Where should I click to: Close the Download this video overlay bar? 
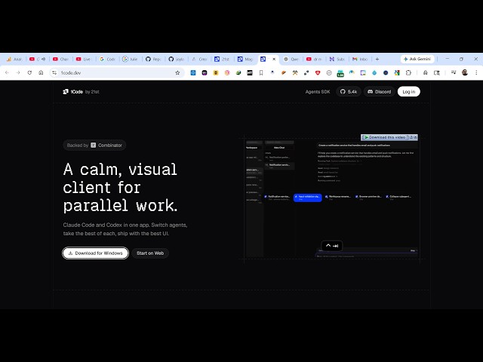[414, 137]
